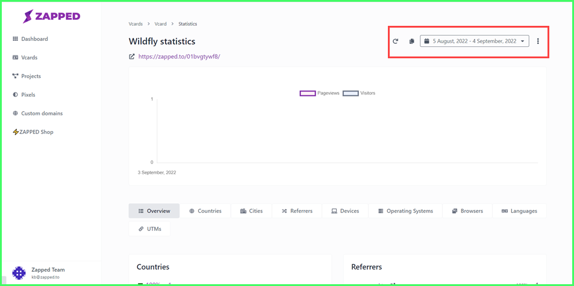This screenshot has height=286, width=574.
Task: Select the Countries tab
Action: coord(205,211)
